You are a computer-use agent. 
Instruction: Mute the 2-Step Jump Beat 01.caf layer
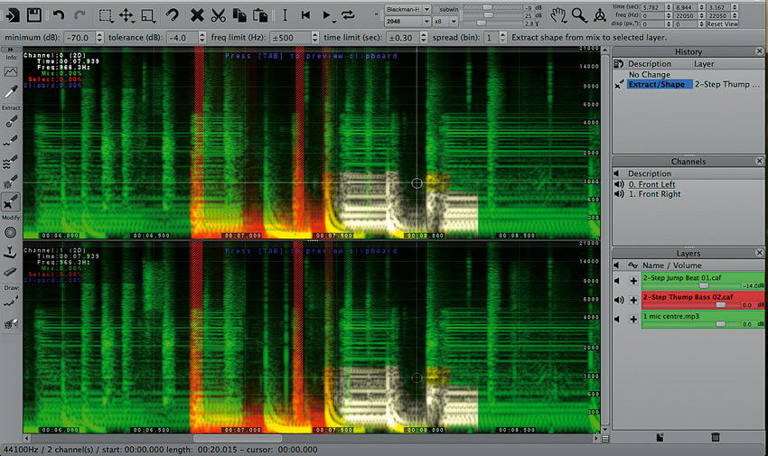[x=619, y=282]
